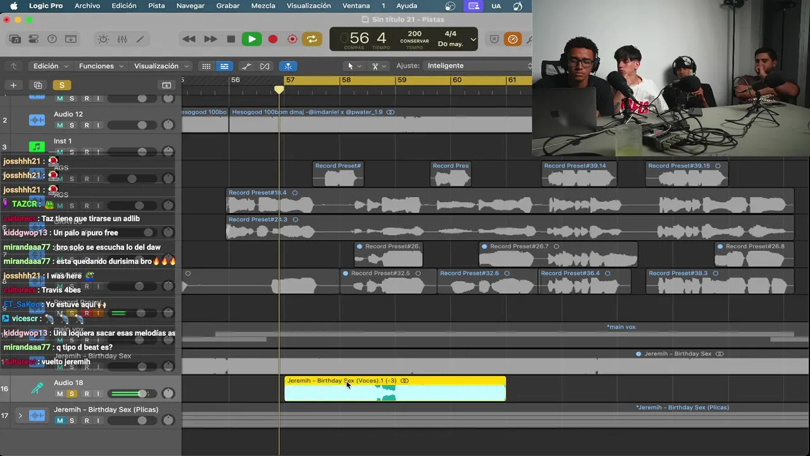810x456 pixels.
Task: Click the duplicate track icon
Action: [x=38, y=85]
